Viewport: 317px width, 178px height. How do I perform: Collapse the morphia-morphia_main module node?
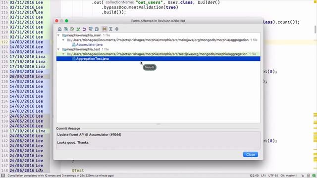[58, 35]
